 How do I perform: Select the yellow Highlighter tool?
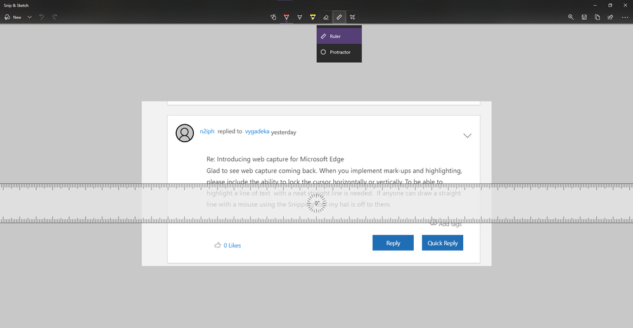312,17
